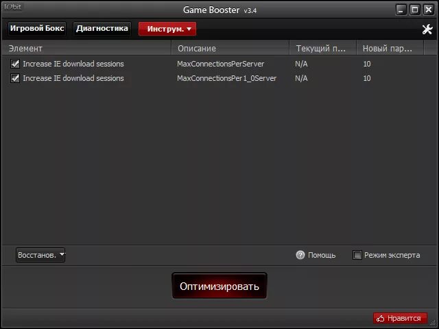Click the Нравится like button
The width and height of the screenshot is (439, 329).
tap(400, 318)
